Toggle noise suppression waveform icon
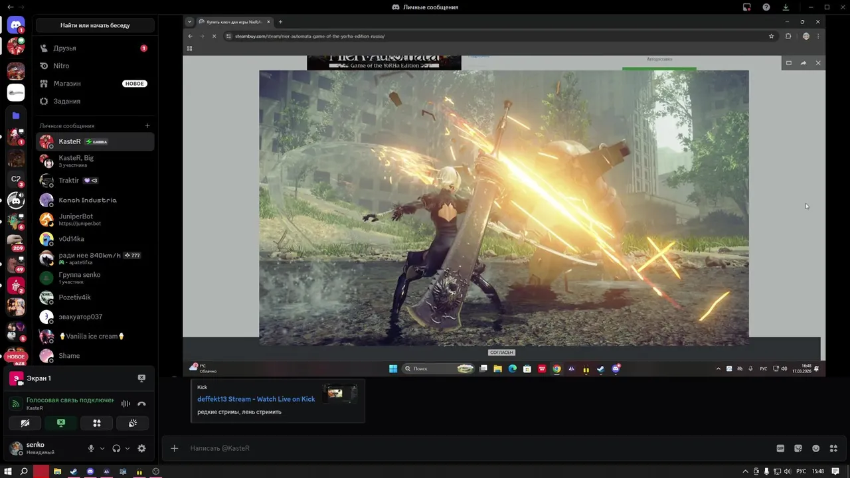The image size is (850, 478). point(126,404)
